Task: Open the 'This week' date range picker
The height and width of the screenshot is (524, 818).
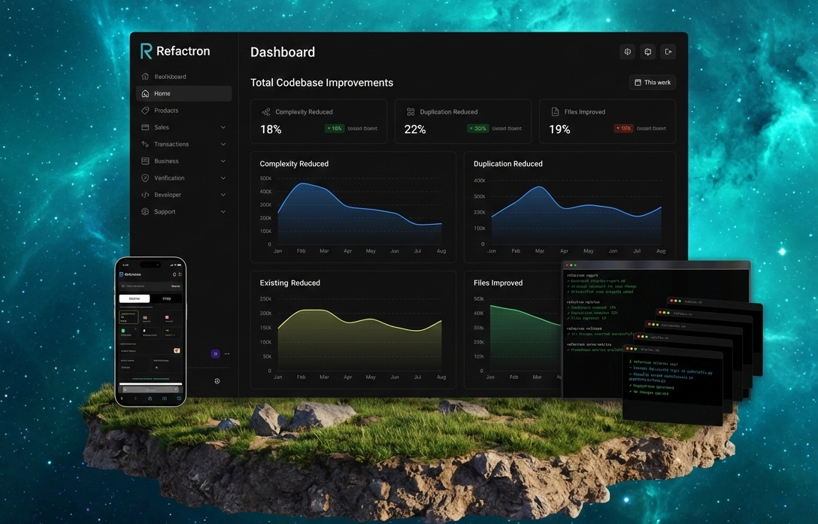Action: (653, 83)
